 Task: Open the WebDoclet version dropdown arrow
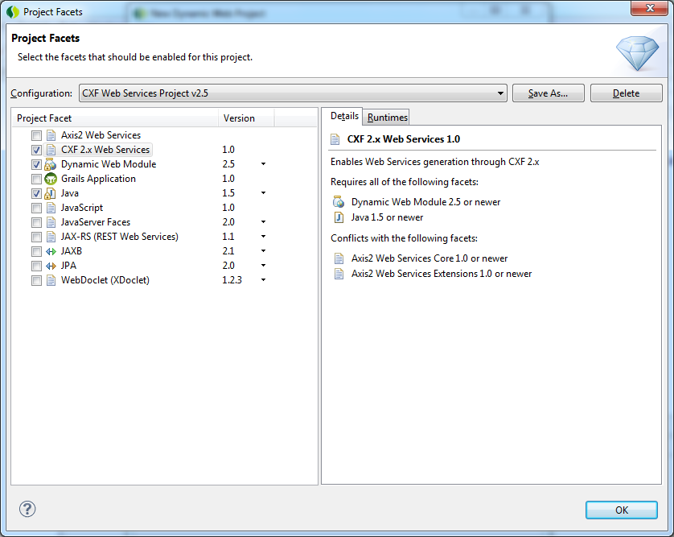[264, 279]
